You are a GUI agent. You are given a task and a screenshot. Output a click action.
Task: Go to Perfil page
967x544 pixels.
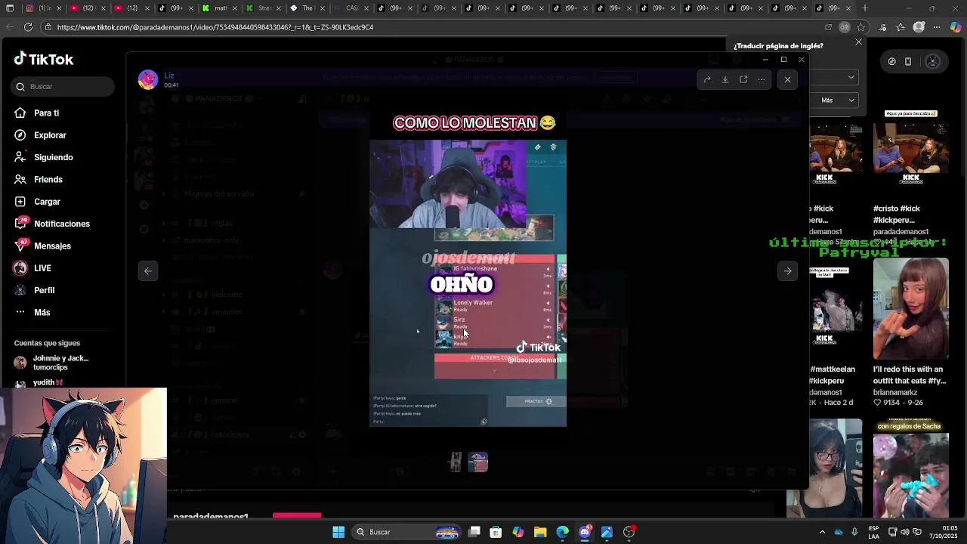pos(44,290)
